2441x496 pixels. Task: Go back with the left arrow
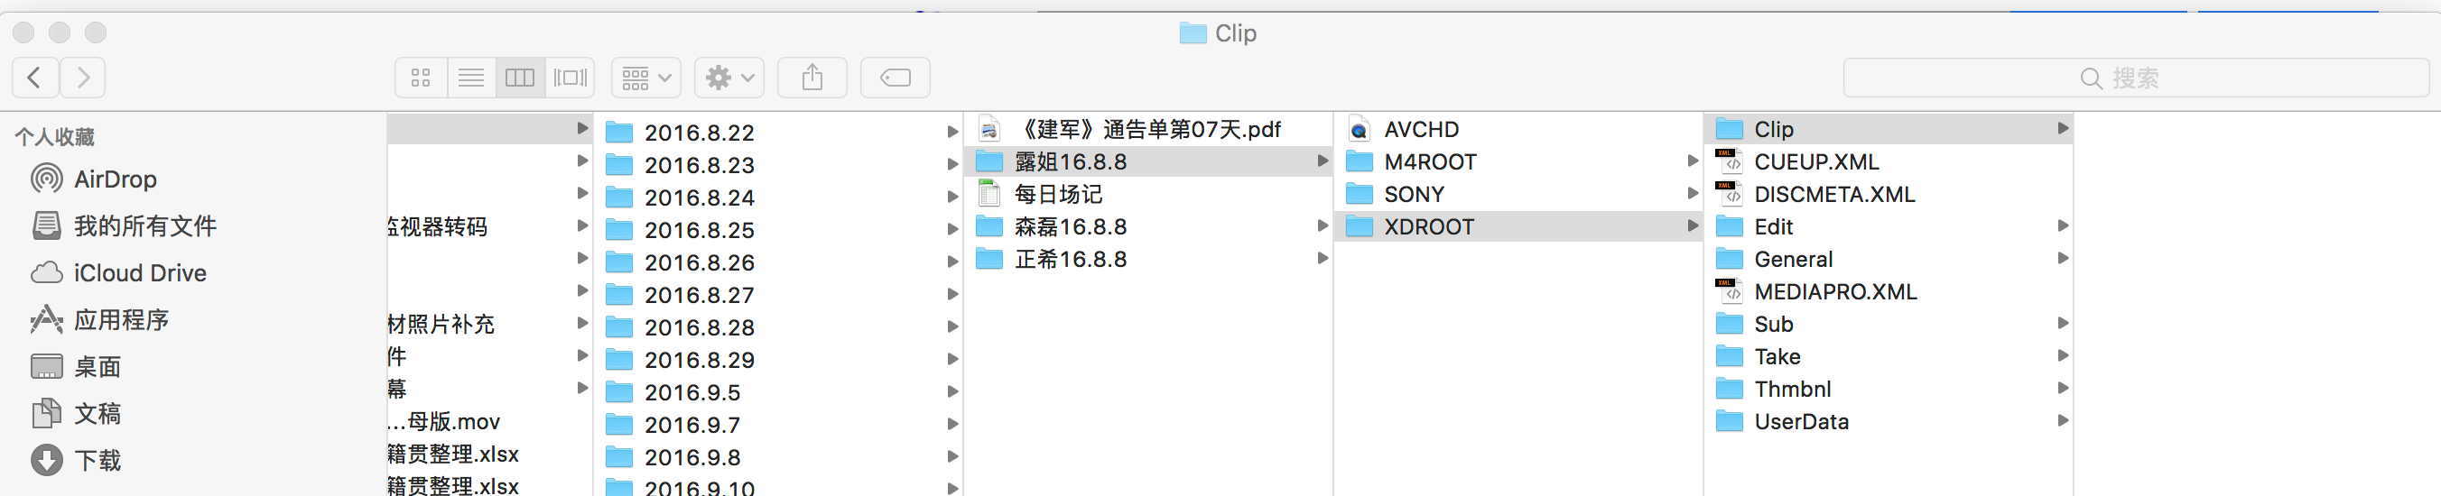(35, 78)
